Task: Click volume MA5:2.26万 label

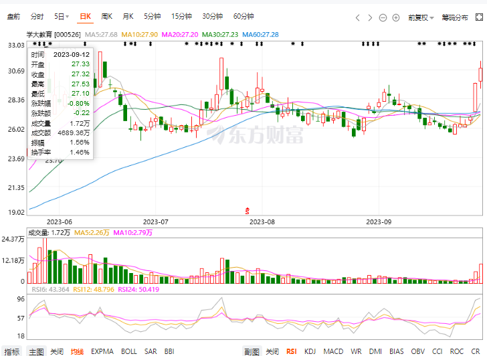Action: (92, 233)
